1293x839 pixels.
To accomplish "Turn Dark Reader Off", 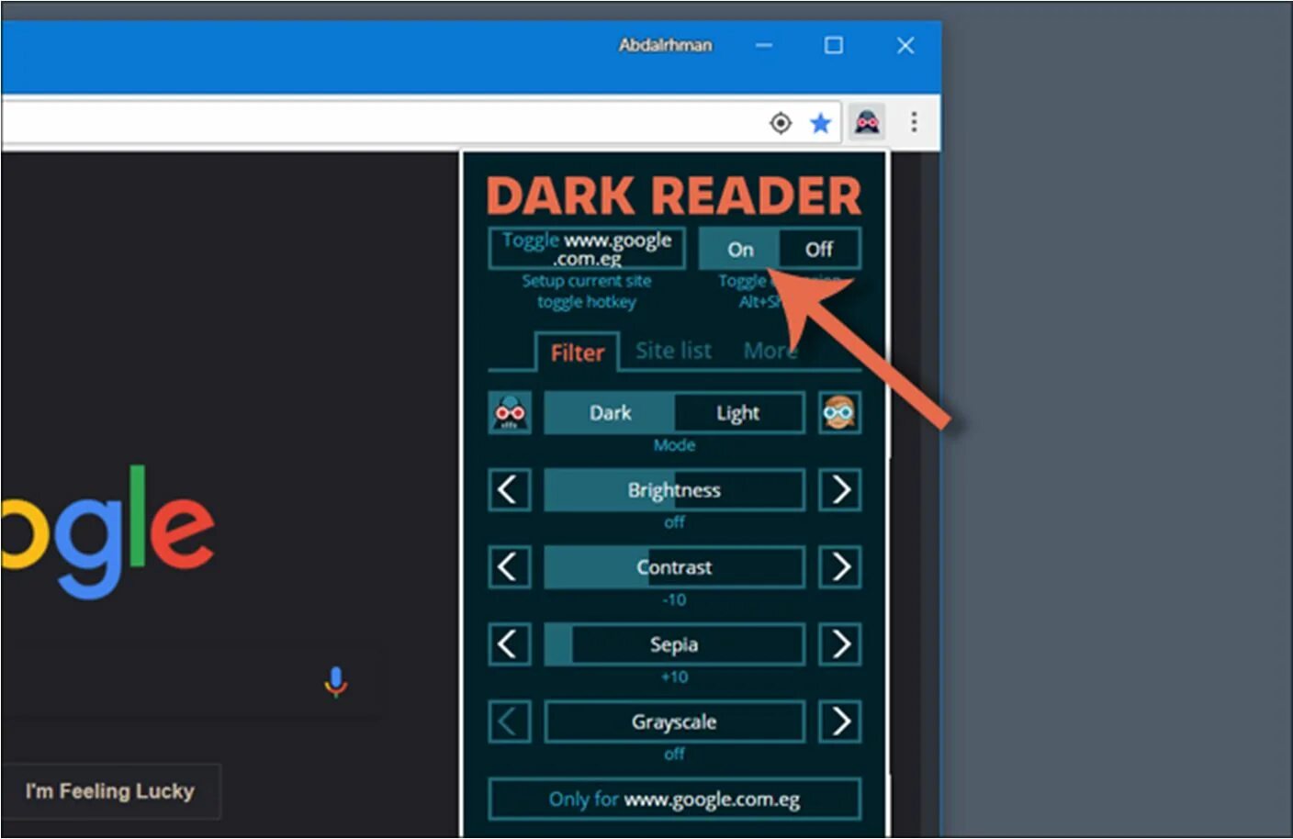I will click(819, 249).
